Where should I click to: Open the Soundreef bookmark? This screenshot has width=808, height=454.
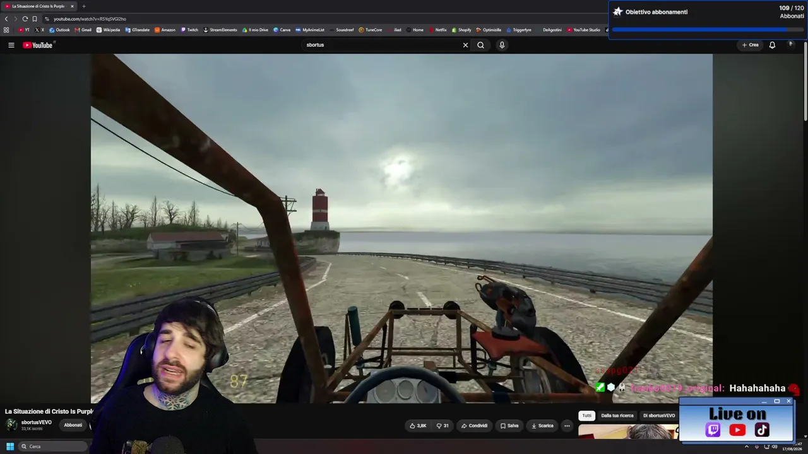342,30
